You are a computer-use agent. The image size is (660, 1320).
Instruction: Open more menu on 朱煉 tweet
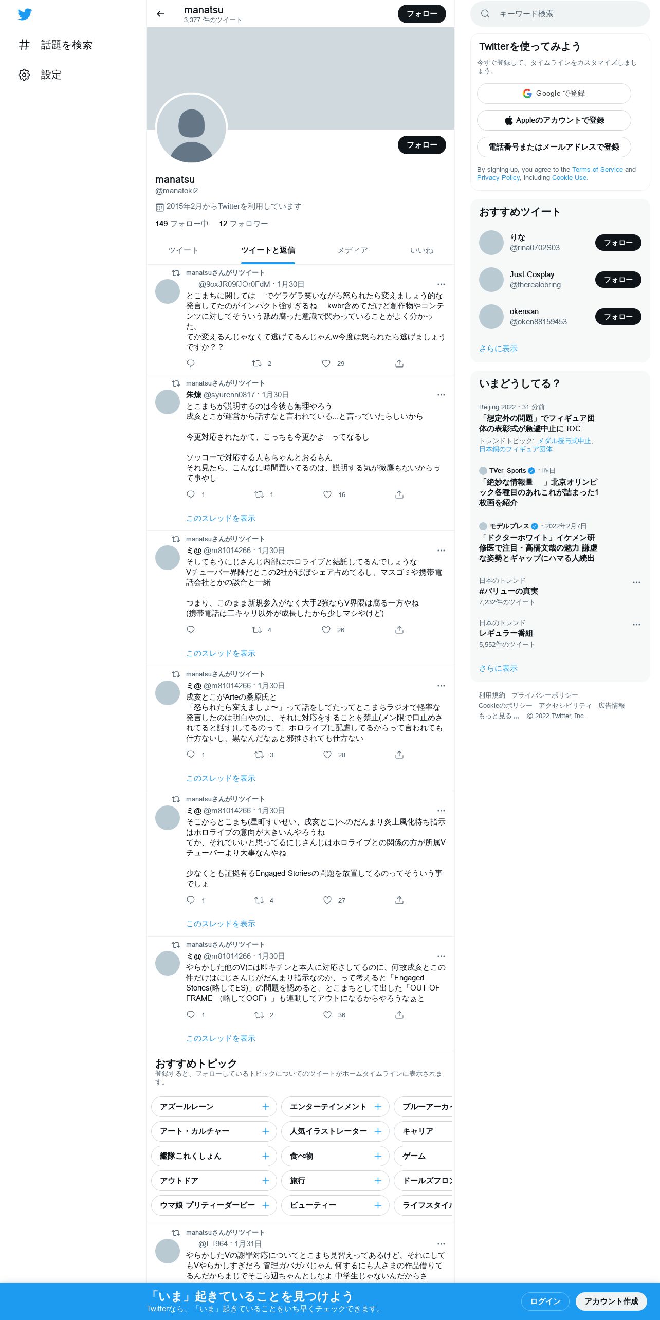pyautogui.click(x=441, y=395)
